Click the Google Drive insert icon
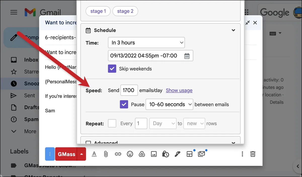 tap(142, 154)
